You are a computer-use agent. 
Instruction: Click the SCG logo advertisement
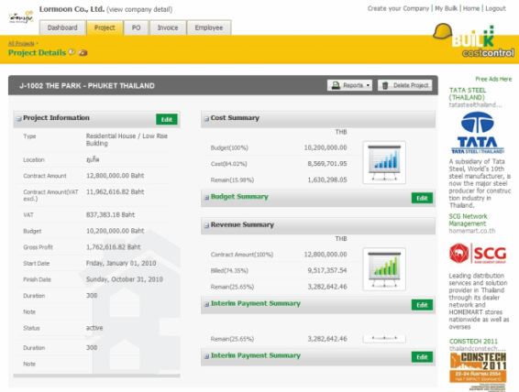(478, 254)
